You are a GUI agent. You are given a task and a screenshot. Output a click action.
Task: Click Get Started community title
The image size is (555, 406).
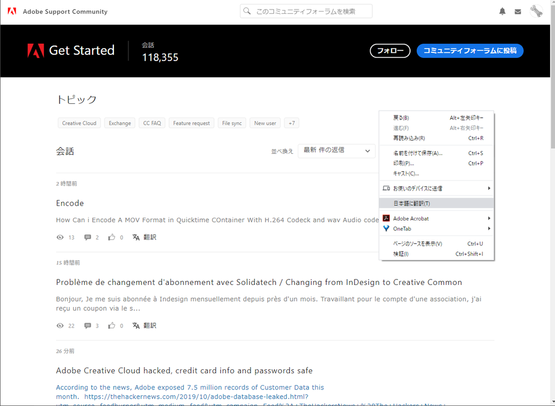coord(82,51)
